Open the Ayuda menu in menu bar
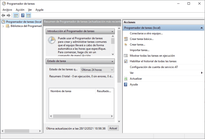The width and height of the screenshot is (205, 139). (x=39, y=10)
